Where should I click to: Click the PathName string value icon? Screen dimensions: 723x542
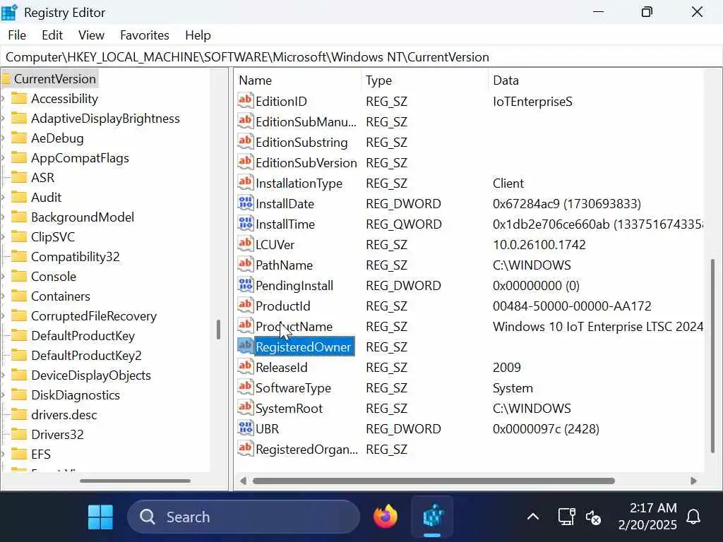click(245, 265)
